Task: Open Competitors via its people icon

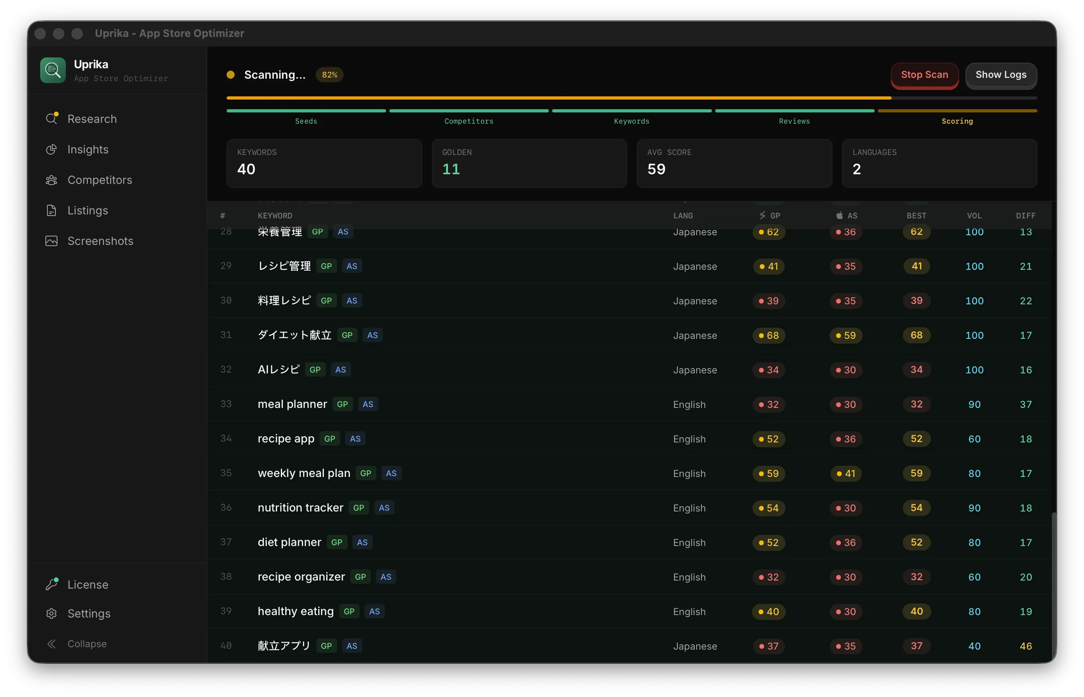Action: coord(51,180)
